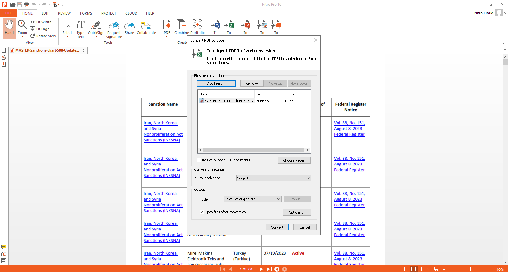
Task: Click the Open folder icon in quick access
Action: coord(13,5)
